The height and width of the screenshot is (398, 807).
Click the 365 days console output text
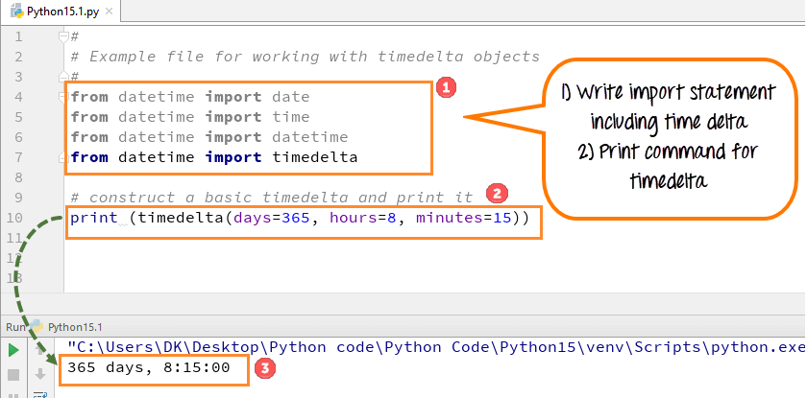[149, 367]
